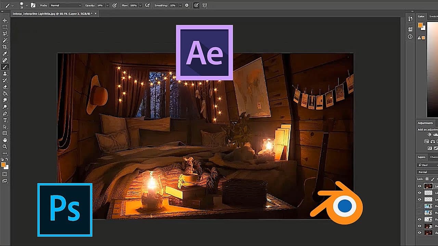The width and height of the screenshot is (438, 246).
Task: Select the Move tool
Action: (5, 20)
